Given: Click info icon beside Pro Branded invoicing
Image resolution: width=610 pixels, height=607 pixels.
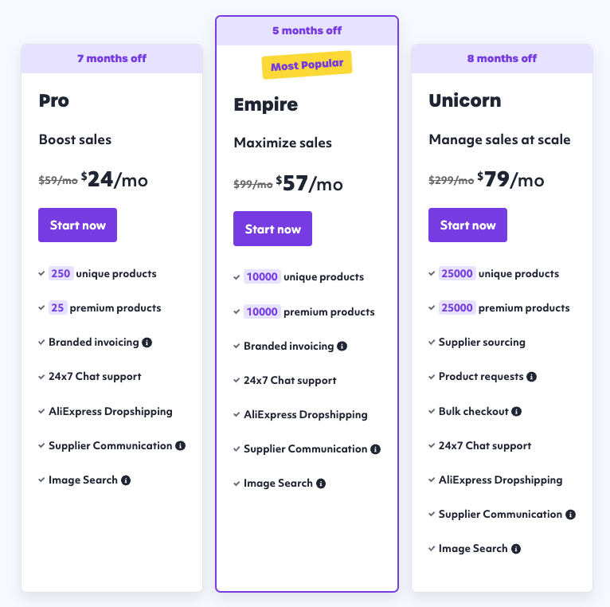Looking at the screenshot, I should click(147, 343).
